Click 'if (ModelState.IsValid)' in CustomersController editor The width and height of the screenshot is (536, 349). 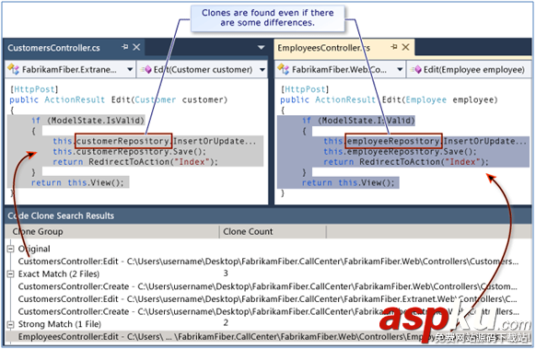[87, 121]
